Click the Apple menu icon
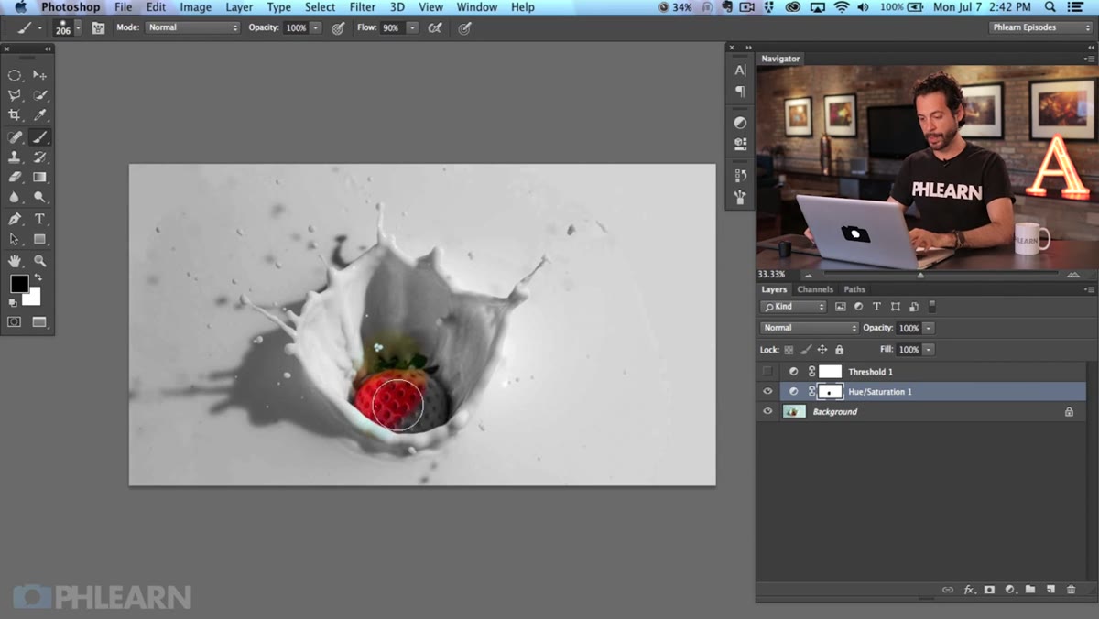The image size is (1099, 619). point(20,7)
